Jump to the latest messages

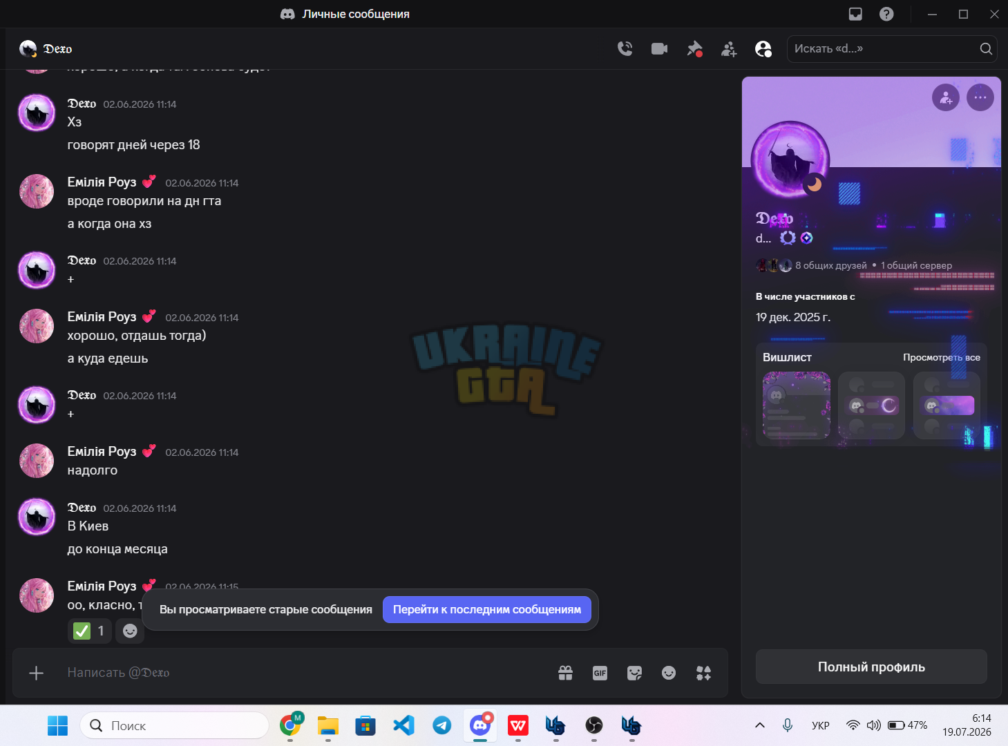click(x=487, y=609)
